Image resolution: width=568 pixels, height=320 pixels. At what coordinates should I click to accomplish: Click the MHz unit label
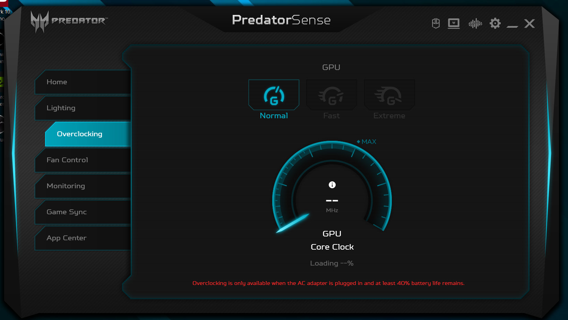pos(332,210)
